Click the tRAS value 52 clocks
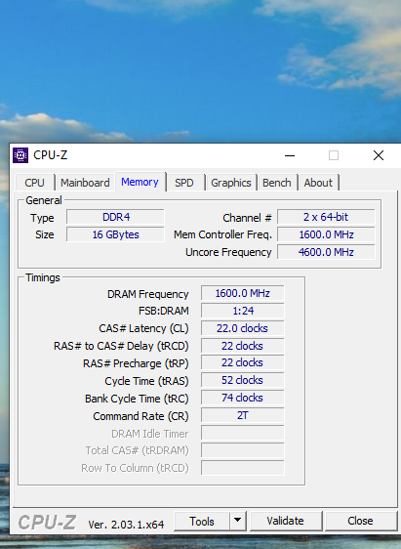This screenshot has height=549, width=401. (243, 380)
